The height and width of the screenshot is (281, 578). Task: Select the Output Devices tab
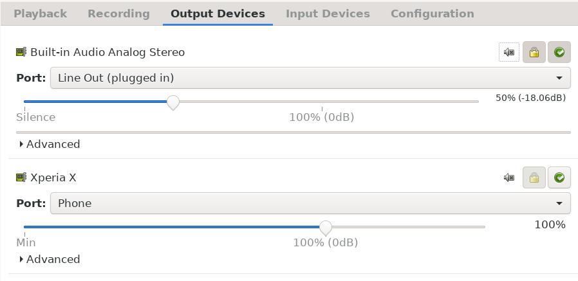(x=218, y=14)
